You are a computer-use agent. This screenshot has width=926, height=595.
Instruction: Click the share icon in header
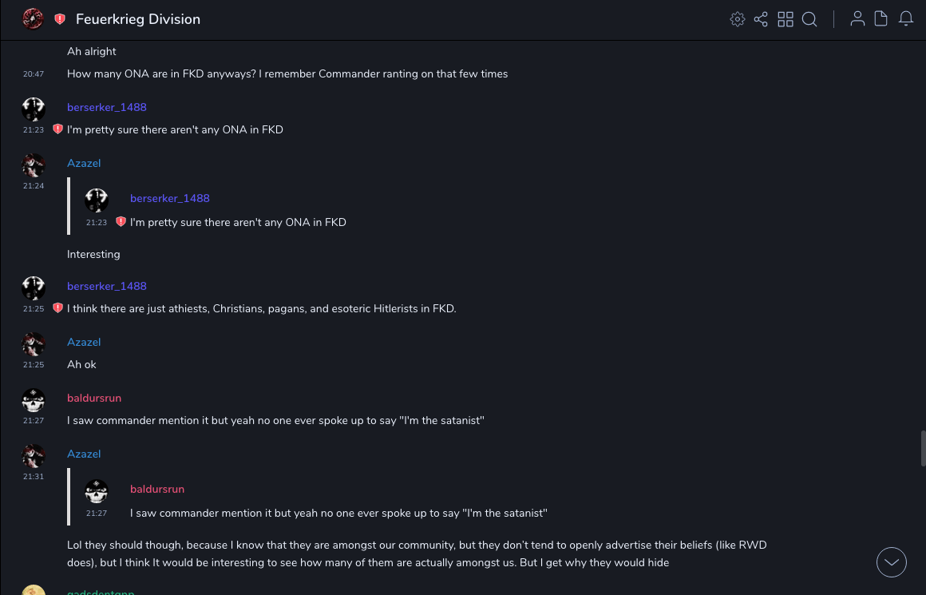[761, 19]
